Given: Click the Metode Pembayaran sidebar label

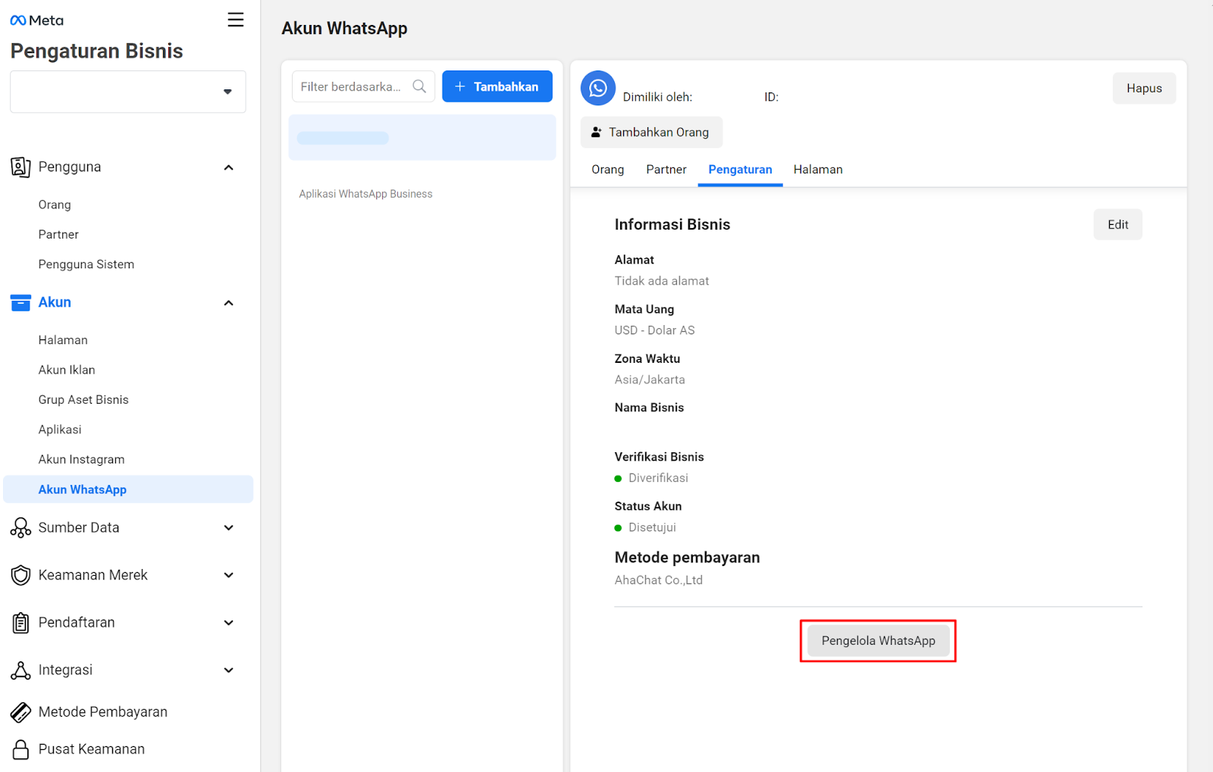Looking at the screenshot, I should click(103, 712).
